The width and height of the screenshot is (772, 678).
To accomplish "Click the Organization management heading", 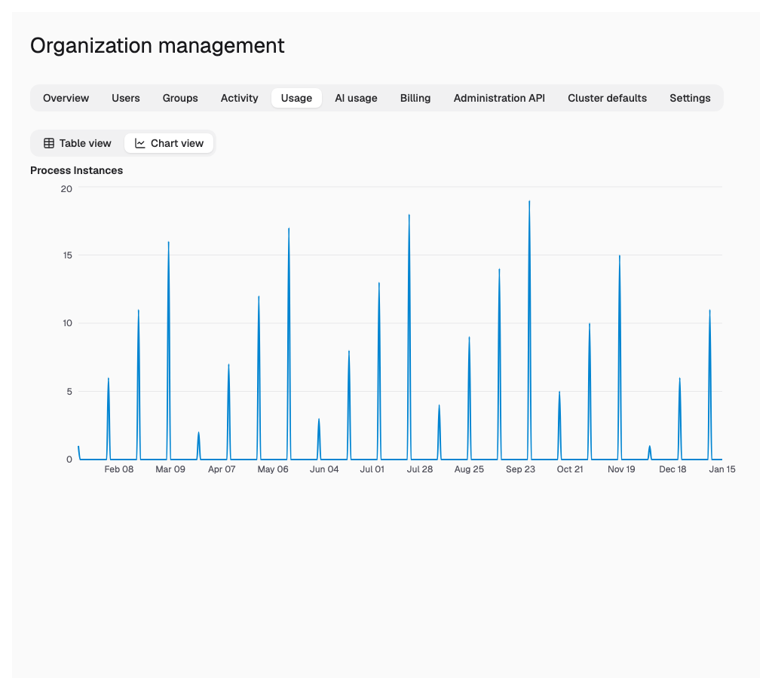I will [x=157, y=46].
